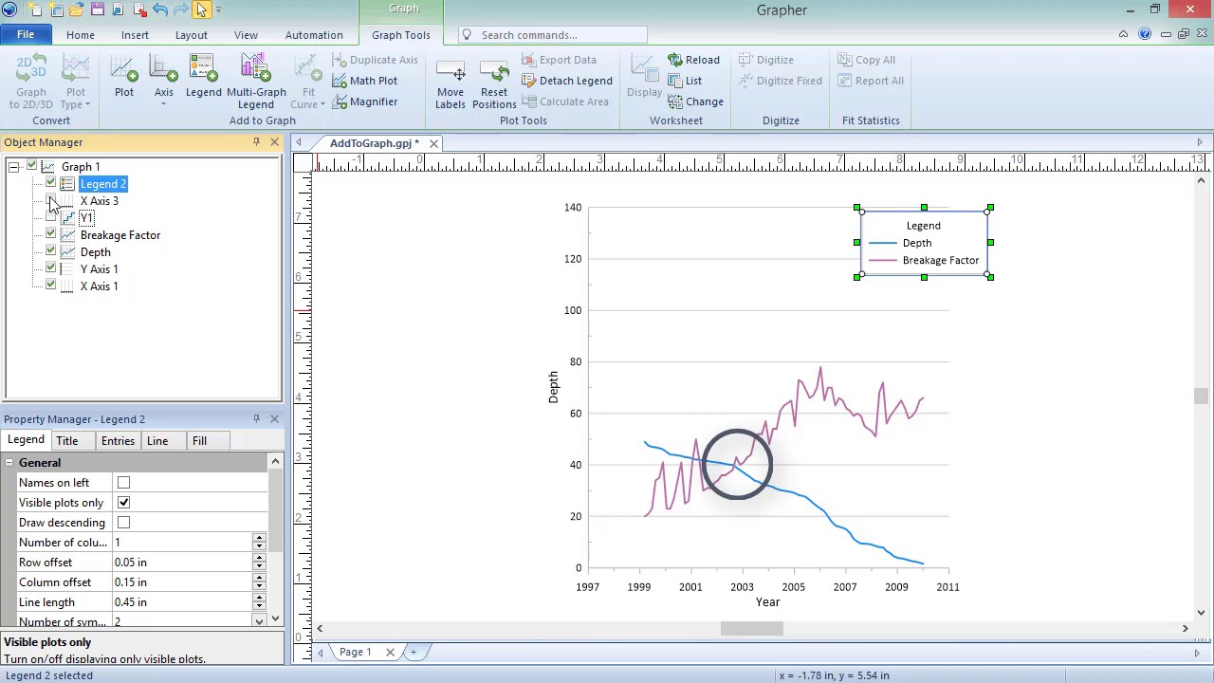The image size is (1214, 683).
Task: Click the Display worksheet icon
Action: 644,76
